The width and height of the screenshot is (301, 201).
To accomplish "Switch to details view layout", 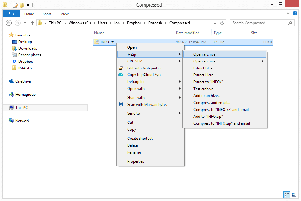I will point(287,195).
